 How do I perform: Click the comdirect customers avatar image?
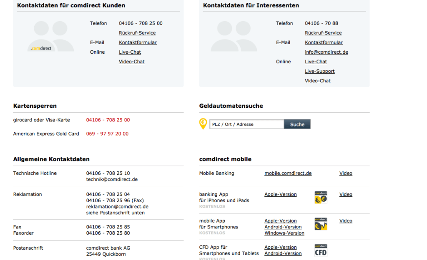click(50, 36)
